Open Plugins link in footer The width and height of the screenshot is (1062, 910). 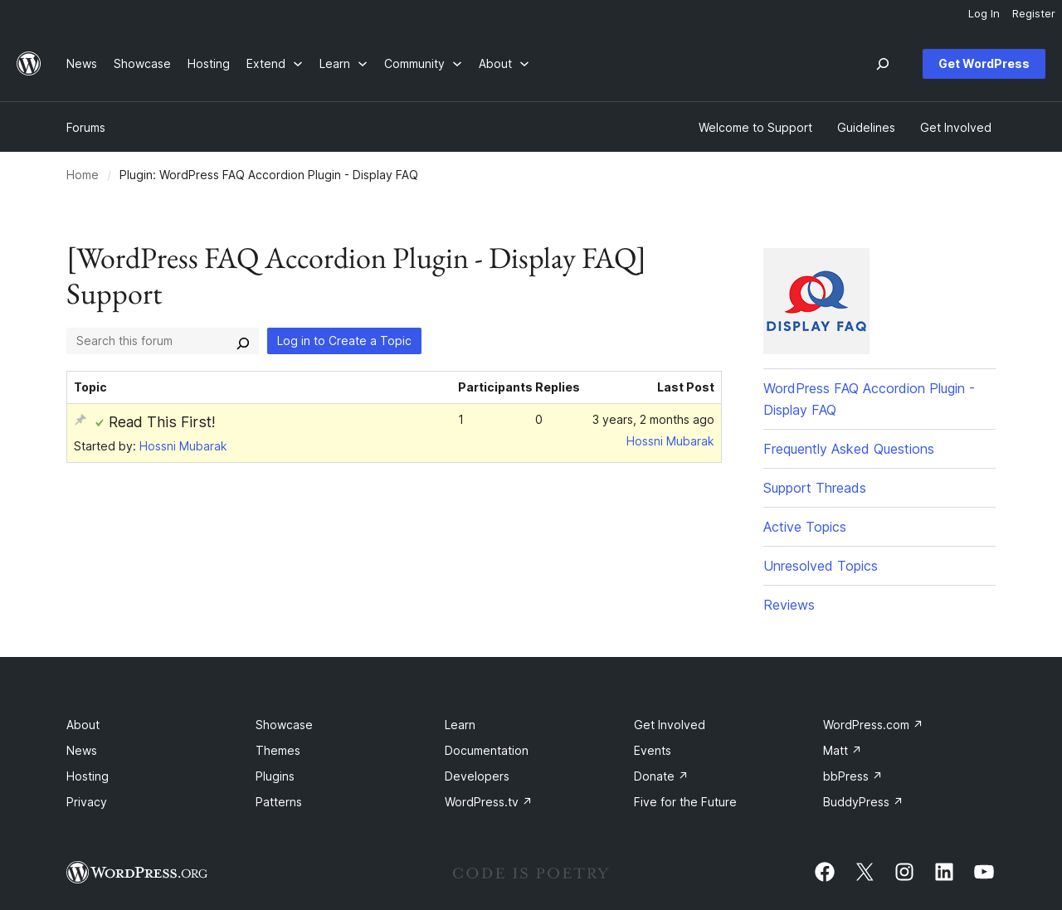[x=275, y=776]
